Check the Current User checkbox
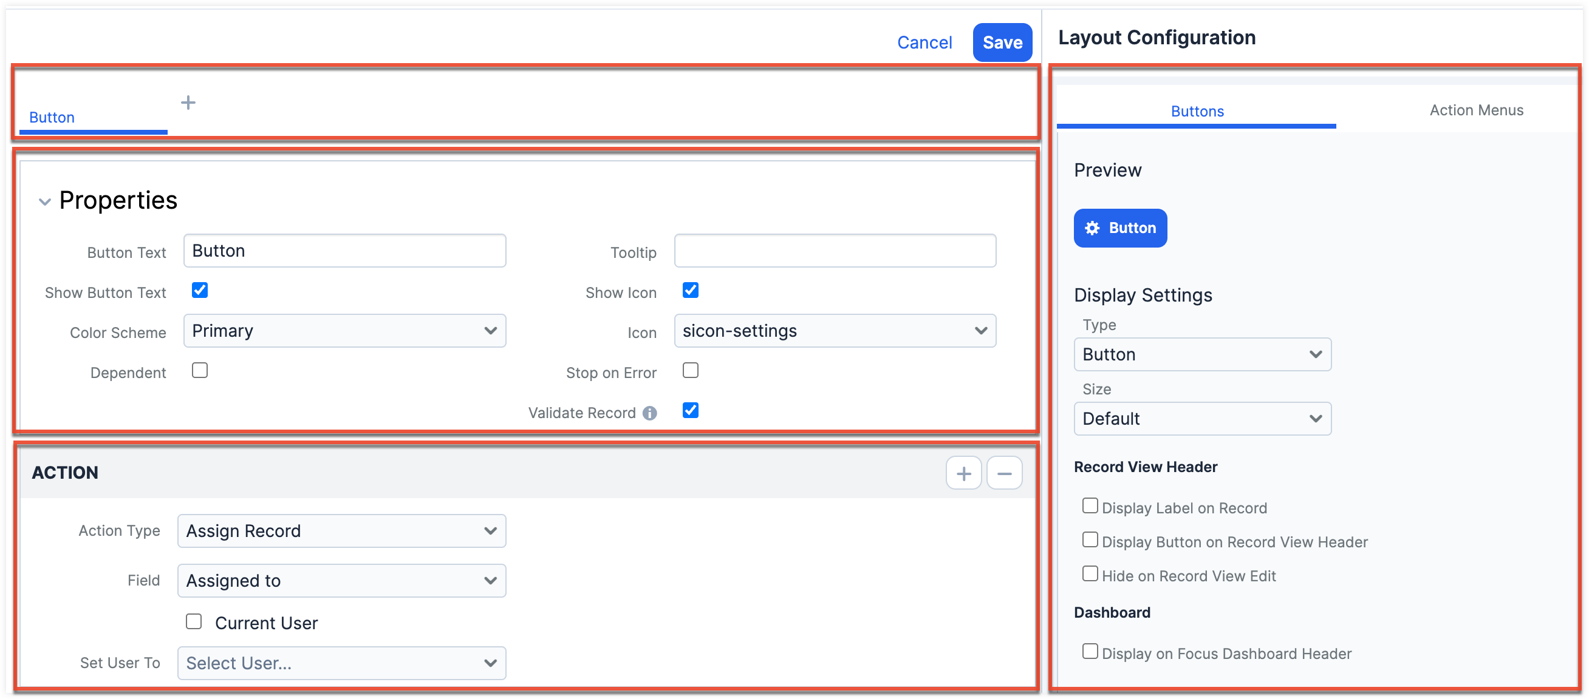Image resolution: width=1589 pixels, height=699 pixels. pyautogui.click(x=194, y=621)
